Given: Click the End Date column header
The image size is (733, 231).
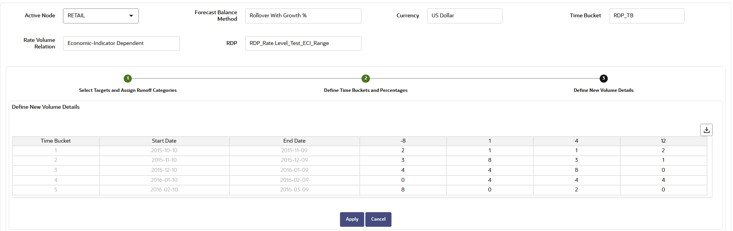Looking at the screenshot, I should click(x=294, y=141).
